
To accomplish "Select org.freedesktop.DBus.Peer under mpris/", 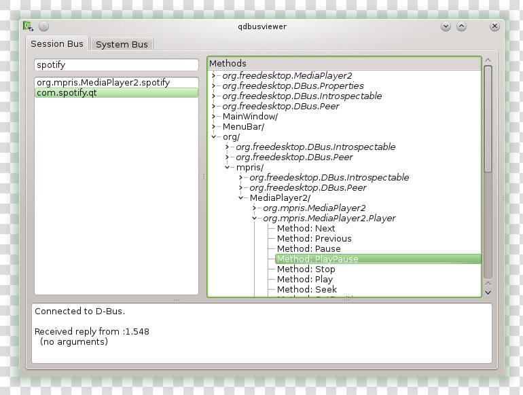I will pyautogui.click(x=308, y=188).
